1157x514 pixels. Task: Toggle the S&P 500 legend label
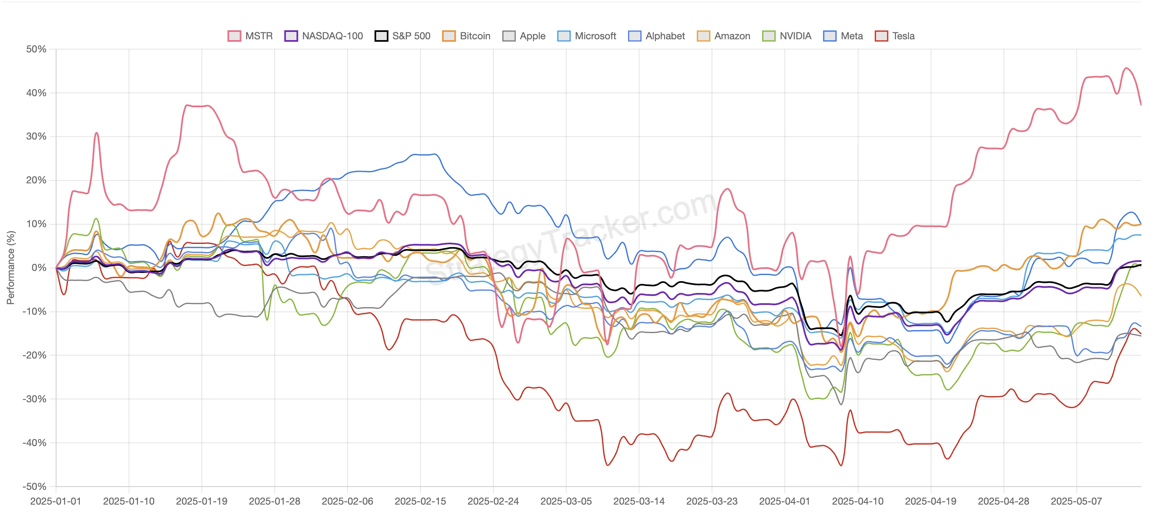(x=411, y=36)
